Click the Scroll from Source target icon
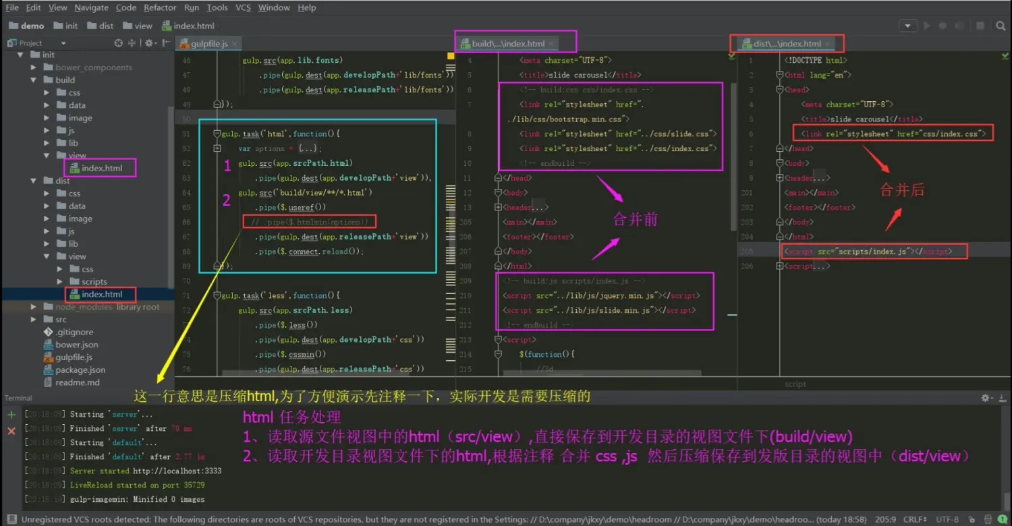The width and height of the screenshot is (1012, 526). tap(119, 42)
